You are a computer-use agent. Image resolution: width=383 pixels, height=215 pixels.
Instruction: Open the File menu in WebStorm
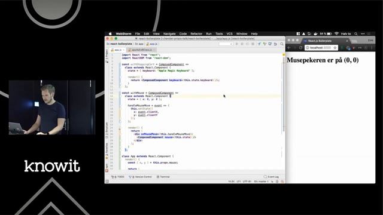coord(138,34)
